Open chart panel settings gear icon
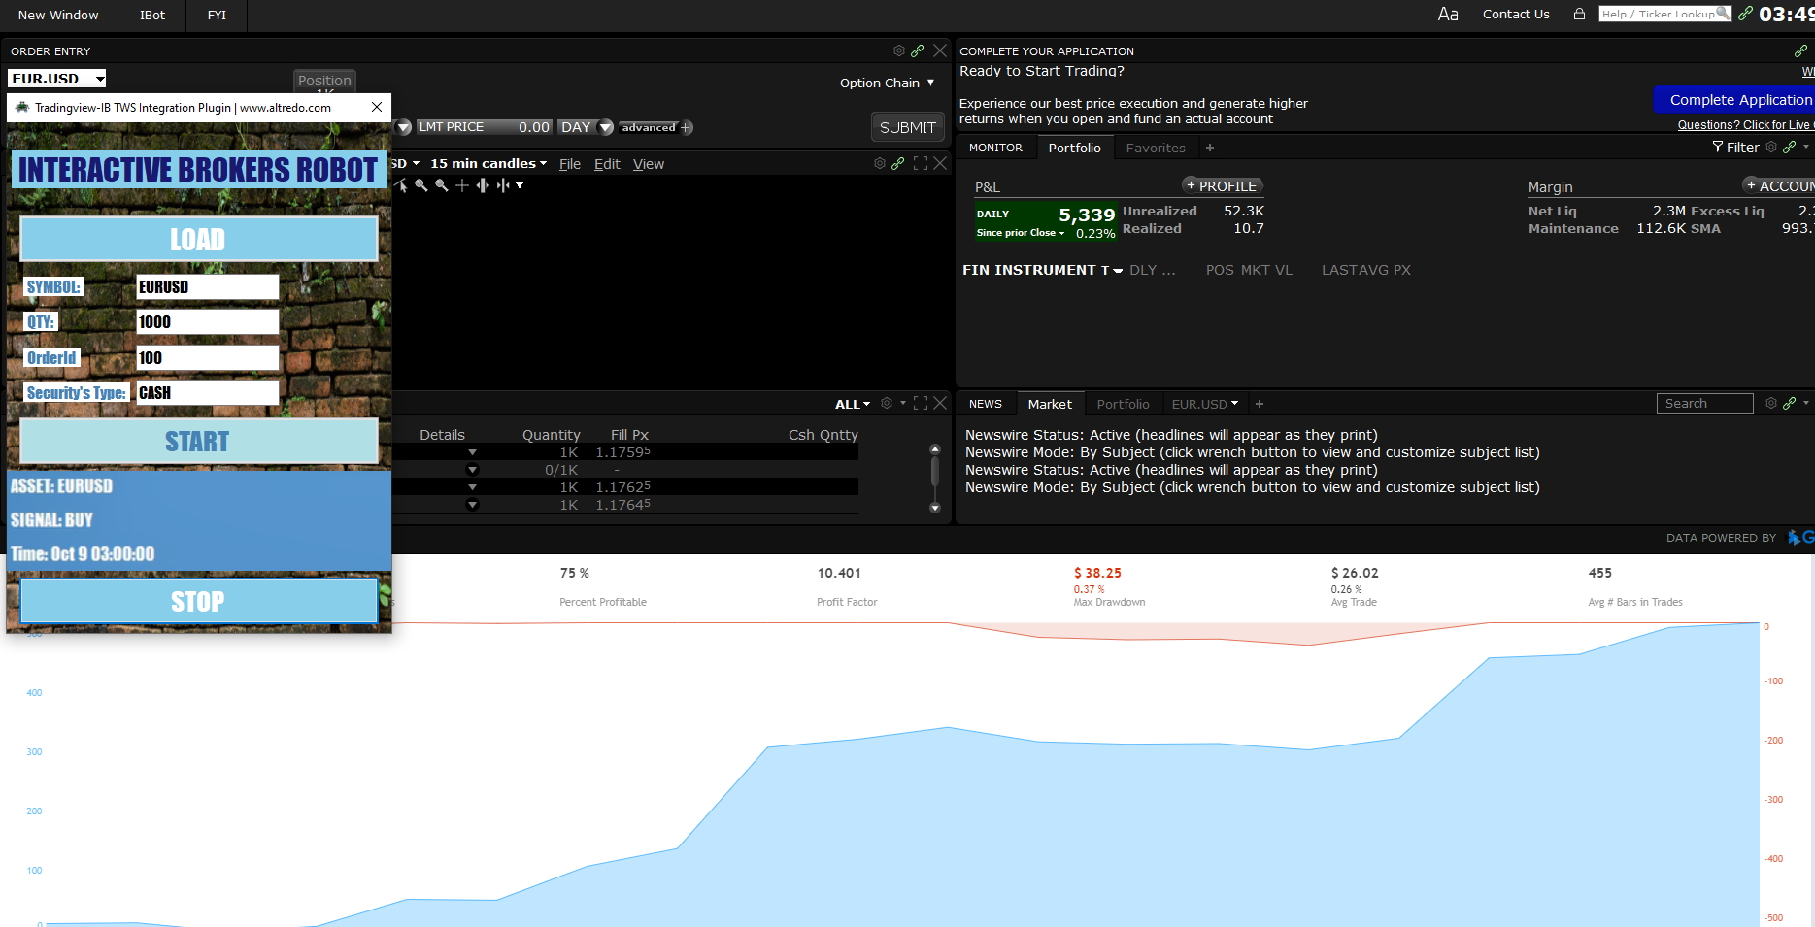1815x927 pixels. point(880,163)
